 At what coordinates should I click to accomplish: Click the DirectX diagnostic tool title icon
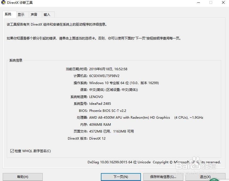click(x=3, y=2)
